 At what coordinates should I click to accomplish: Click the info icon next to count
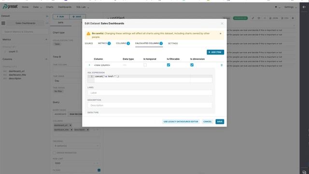pyautogui.click(x=17, y=52)
